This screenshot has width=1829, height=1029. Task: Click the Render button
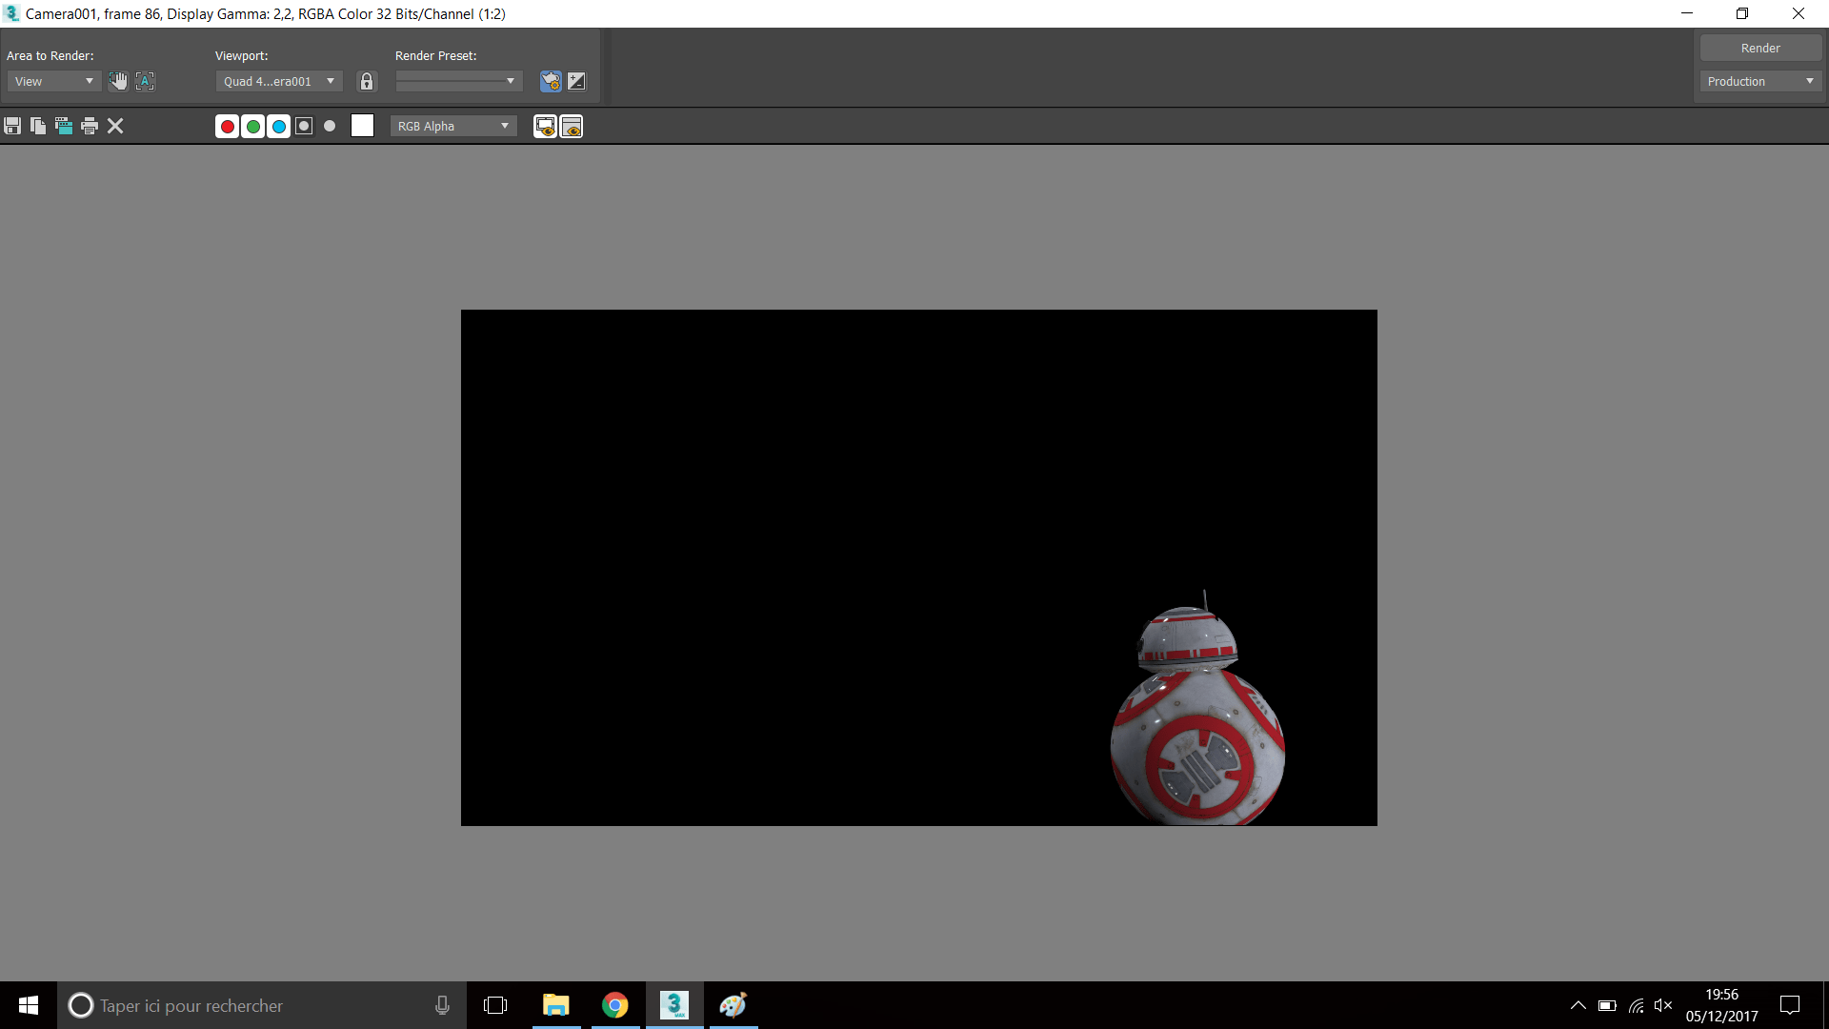click(1759, 48)
